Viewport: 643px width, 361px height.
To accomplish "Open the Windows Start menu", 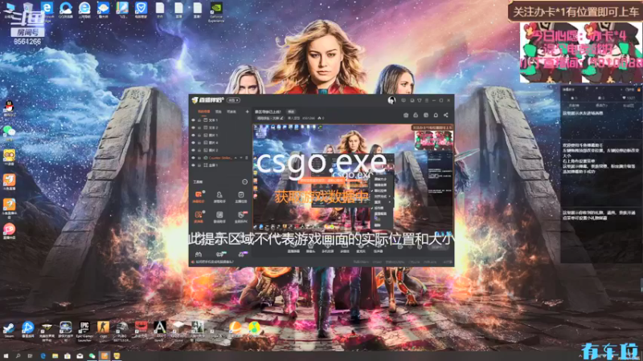I will pos(6,356).
